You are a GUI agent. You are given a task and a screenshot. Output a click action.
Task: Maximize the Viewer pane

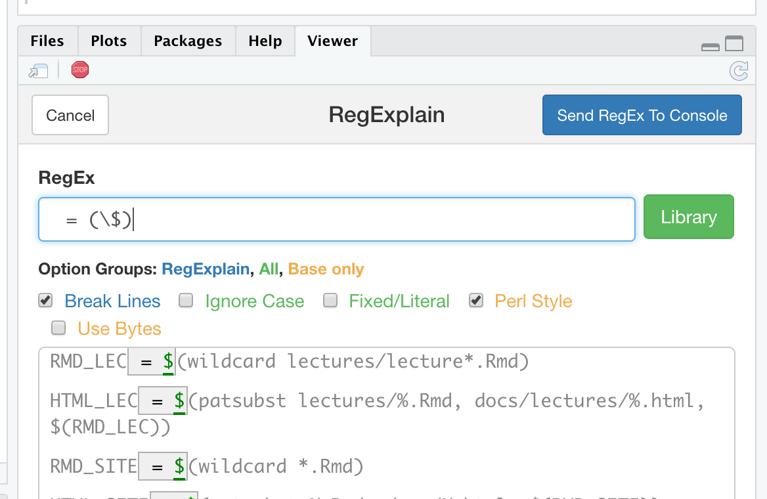tap(734, 44)
